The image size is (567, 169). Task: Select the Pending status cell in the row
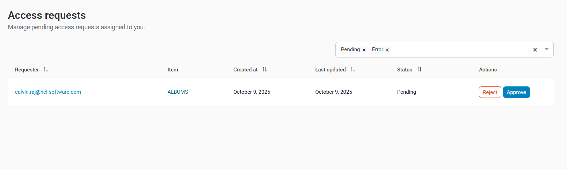[x=407, y=92]
